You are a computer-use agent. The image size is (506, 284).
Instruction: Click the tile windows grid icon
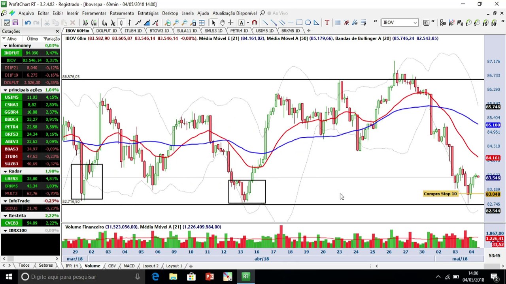(202, 22)
